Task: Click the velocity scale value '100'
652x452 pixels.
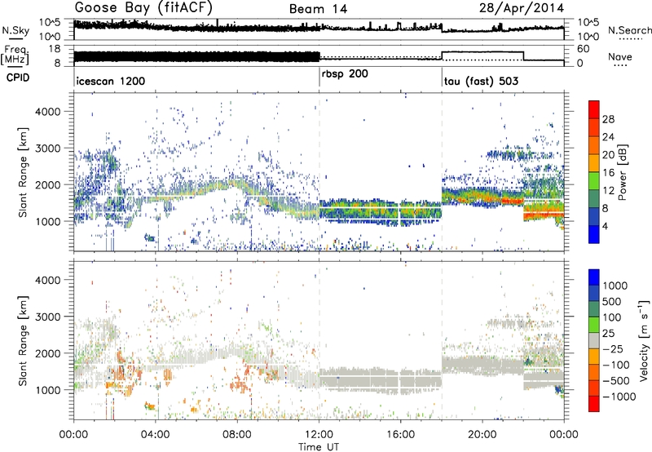Action: click(x=611, y=317)
